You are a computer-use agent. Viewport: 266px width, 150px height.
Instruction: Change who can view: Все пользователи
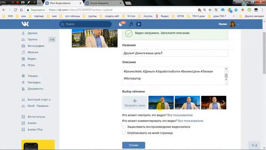180,115
